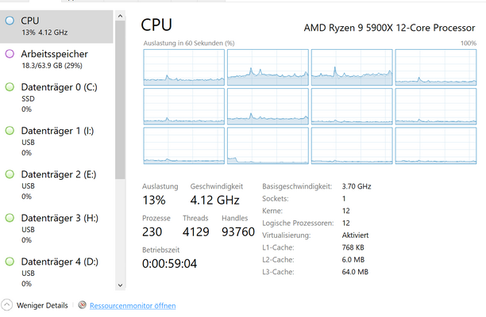Viewport: 486px width, 317px height.
Task: Click the sidebar scroll down arrow
Action: [120, 285]
